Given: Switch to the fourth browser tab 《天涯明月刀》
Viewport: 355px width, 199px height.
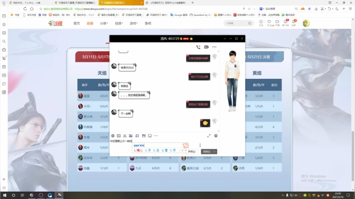Looking at the screenshot, I should coord(167,3).
